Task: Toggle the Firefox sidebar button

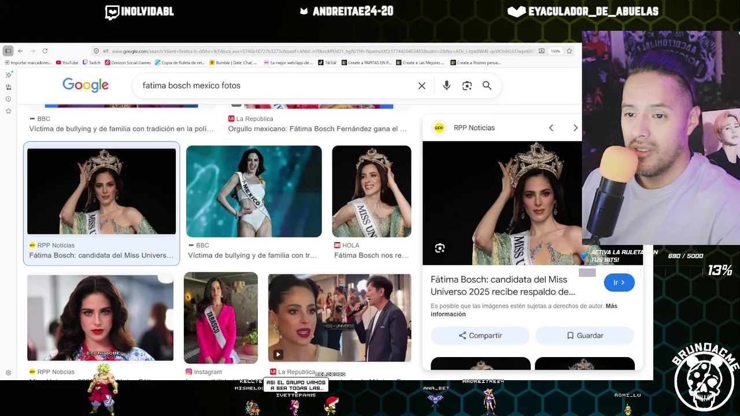Action: pos(8,51)
